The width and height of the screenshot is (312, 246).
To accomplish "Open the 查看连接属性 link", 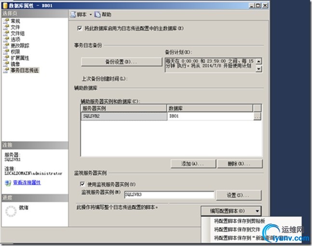I will click(x=27, y=182).
